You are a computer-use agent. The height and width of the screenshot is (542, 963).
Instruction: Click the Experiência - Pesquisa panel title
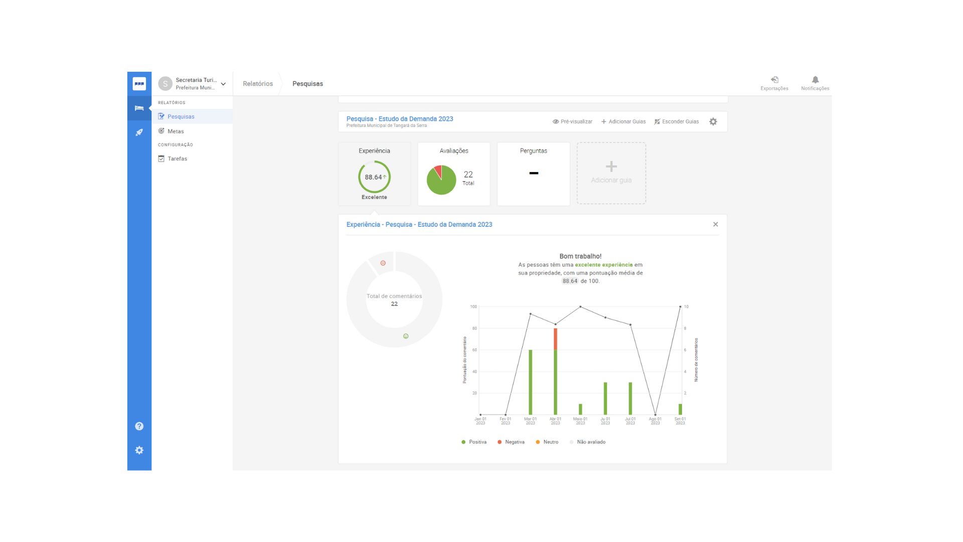click(419, 224)
